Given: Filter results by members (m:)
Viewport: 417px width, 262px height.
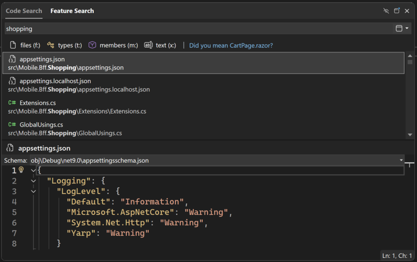Looking at the screenshot, I should tap(113, 45).
